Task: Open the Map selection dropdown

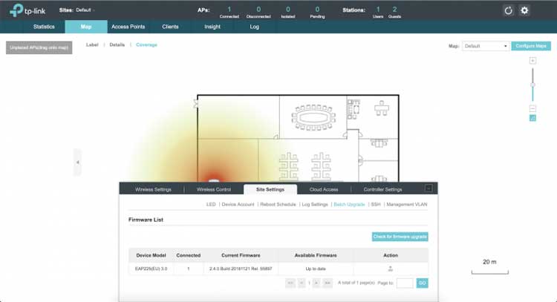Action: pos(485,46)
